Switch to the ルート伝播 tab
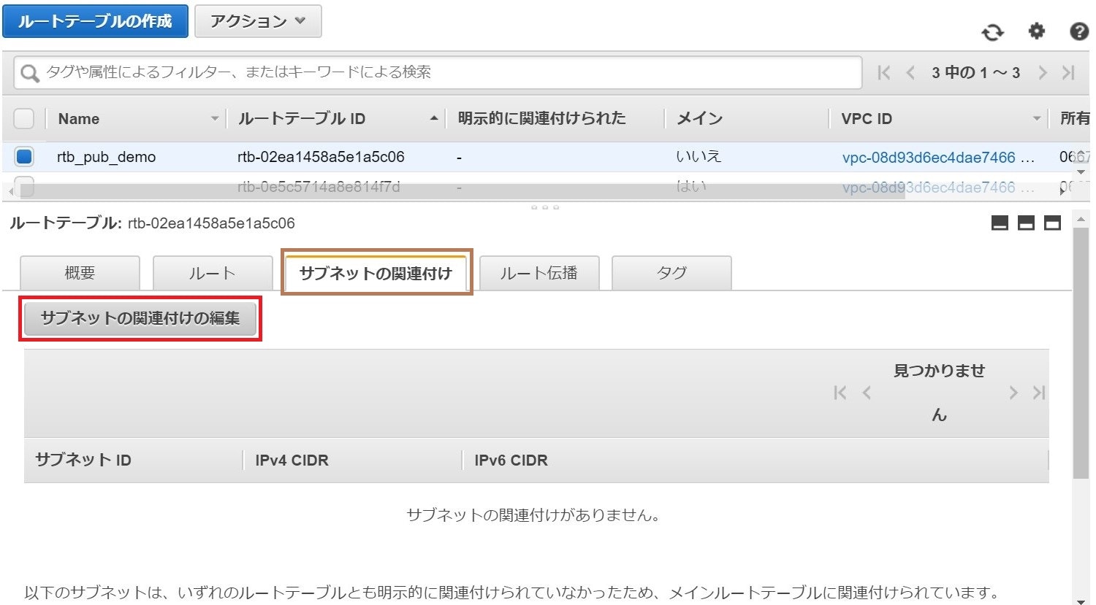Viewport: 1096px width, 605px height. pos(539,273)
